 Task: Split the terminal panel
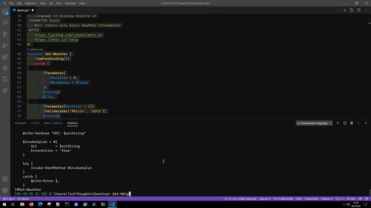point(345,123)
